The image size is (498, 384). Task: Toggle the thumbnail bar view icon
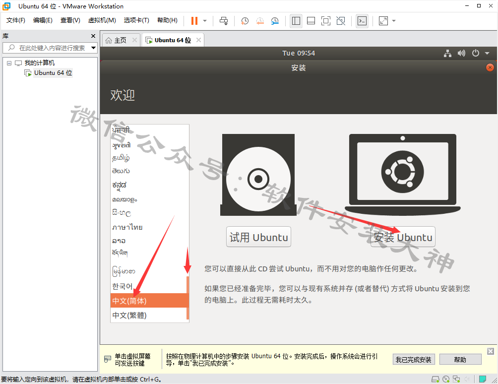[x=311, y=21]
